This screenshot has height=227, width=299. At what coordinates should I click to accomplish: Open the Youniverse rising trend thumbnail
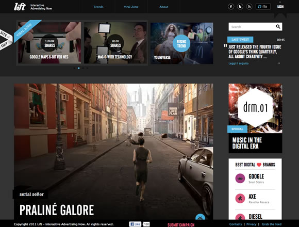182,43
